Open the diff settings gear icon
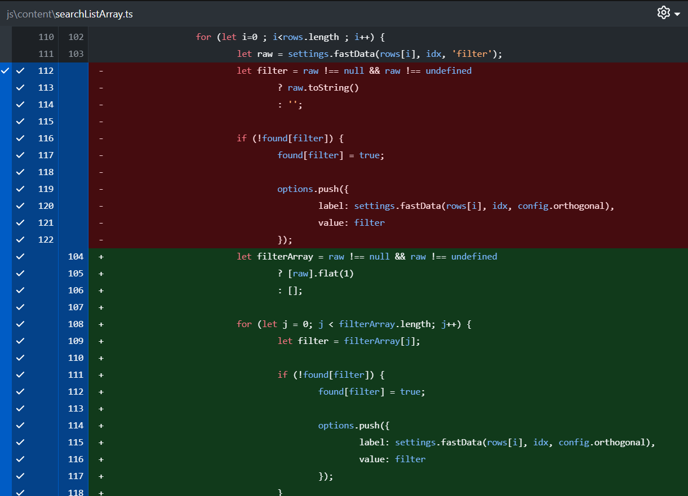688x496 pixels. tap(663, 13)
